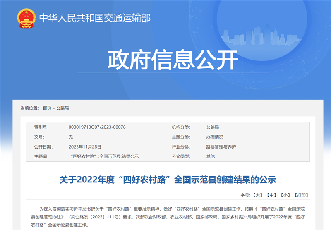Click the national emblem logo
Screen dimensions: 331x230
[26, 18]
